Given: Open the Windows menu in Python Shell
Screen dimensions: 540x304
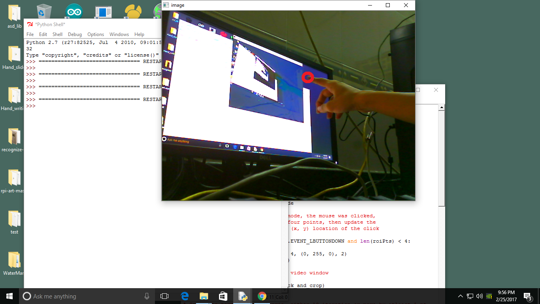Looking at the screenshot, I should pos(119,34).
